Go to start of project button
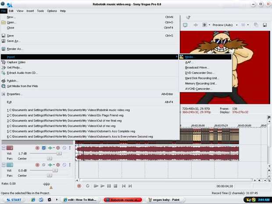Screen dimensions: 272x204 tap(124, 186)
